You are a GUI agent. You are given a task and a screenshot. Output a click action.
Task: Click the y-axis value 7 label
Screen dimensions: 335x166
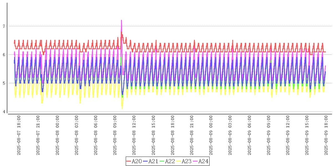tap(4, 26)
